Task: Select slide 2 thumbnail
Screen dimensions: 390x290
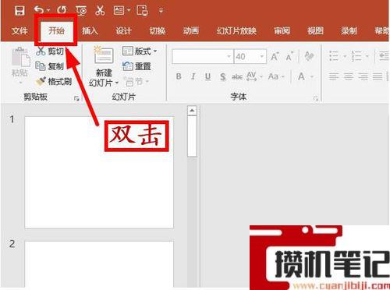Action: (99, 264)
